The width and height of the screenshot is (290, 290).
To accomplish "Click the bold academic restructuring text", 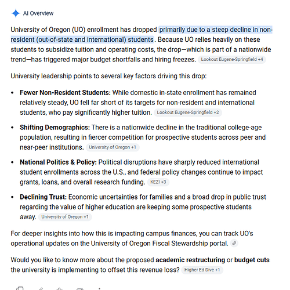I will (x=190, y=260).
